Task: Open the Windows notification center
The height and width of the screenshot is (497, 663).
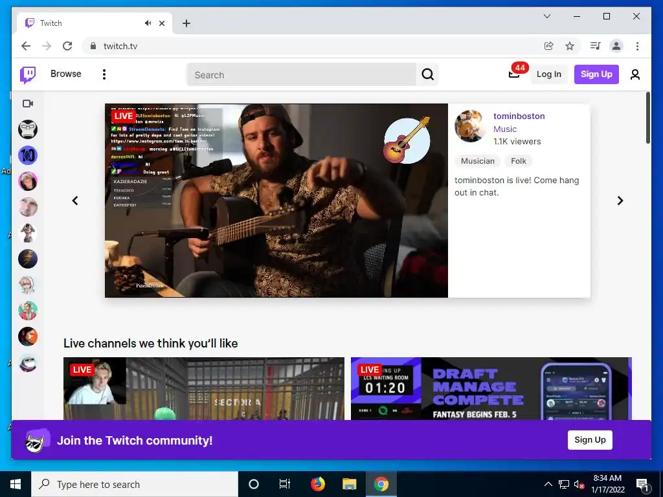Action: (642, 484)
